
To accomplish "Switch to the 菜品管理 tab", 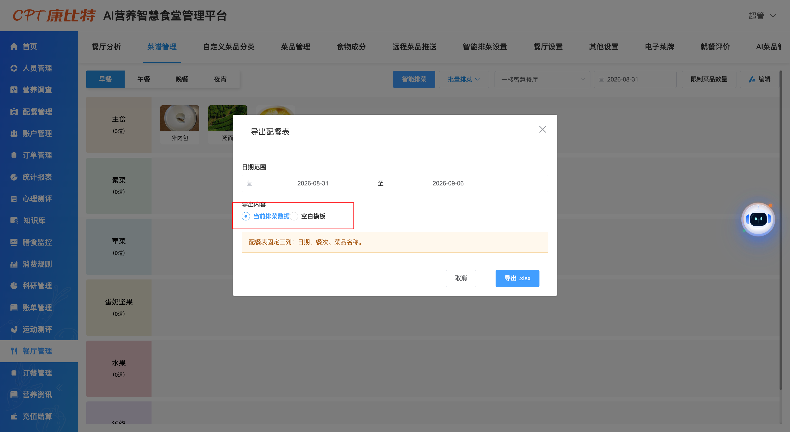I will click(x=295, y=46).
